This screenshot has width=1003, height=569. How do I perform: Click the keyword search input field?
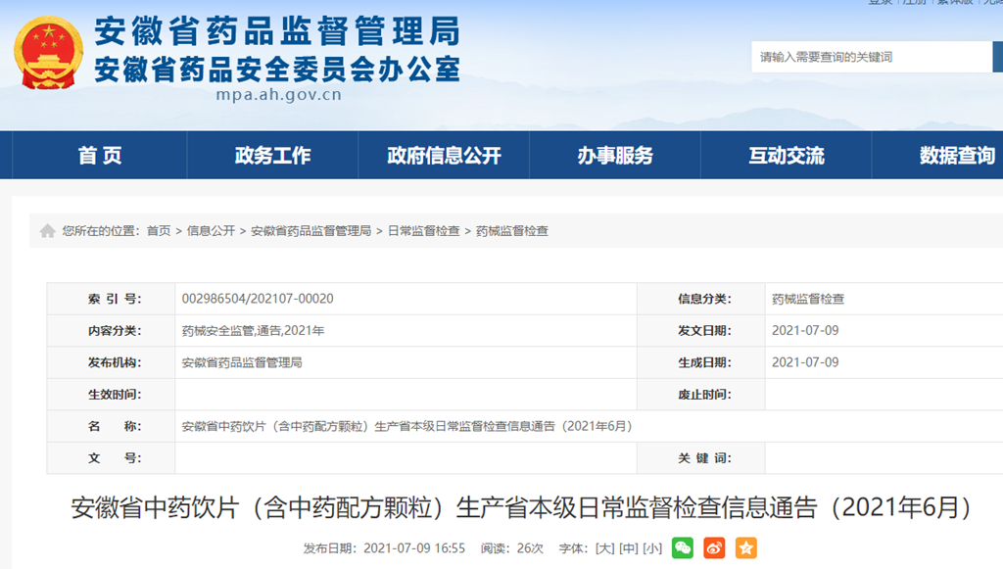[872, 57]
